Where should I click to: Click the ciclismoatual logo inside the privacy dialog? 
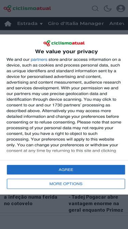(x=64, y=43)
